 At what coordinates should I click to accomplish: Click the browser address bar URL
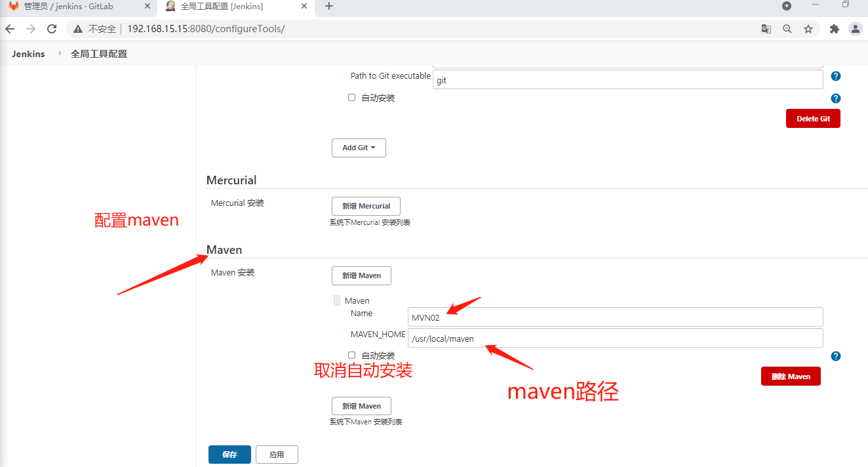coord(206,29)
